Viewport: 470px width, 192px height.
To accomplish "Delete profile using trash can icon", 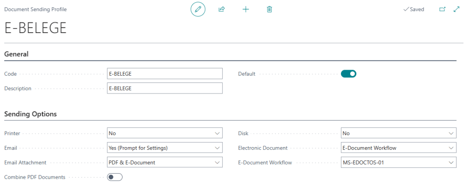I will [x=269, y=9].
